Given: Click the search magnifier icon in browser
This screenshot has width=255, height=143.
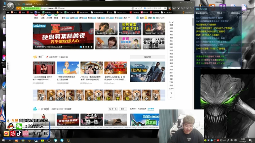Looking at the screenshot, I should tap(165, 8).
